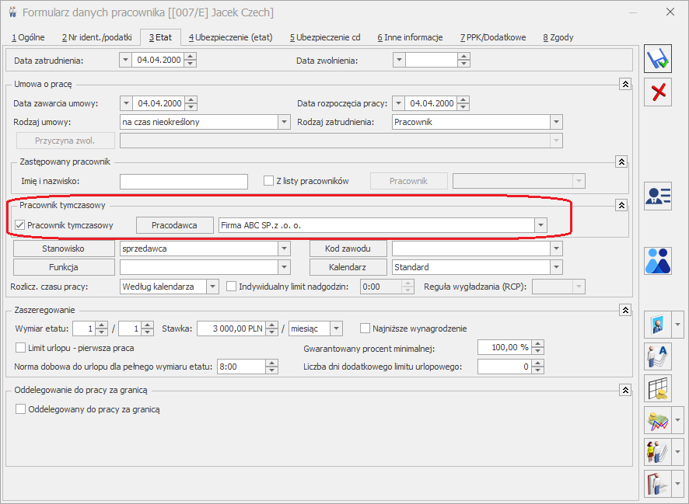This screenshot has width=689, height=504.
Task: Click the employee portrait icon in the sidebar
Action: coord(658,325)
